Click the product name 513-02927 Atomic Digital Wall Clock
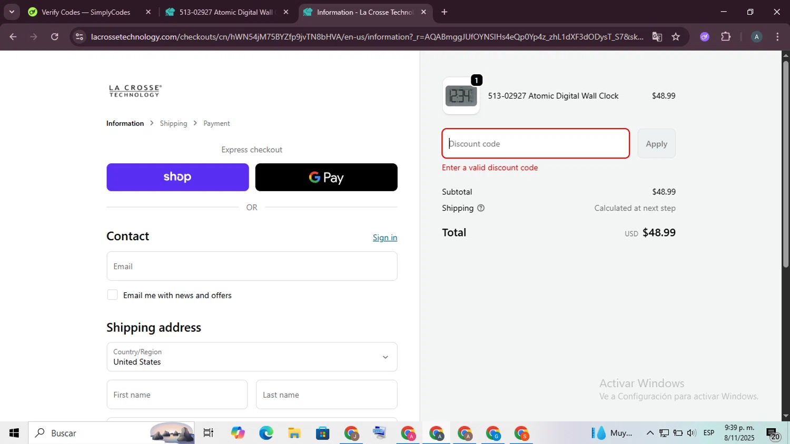Image resolution: width=790 pixels, height=444 pixels. [x=553, y=96]
